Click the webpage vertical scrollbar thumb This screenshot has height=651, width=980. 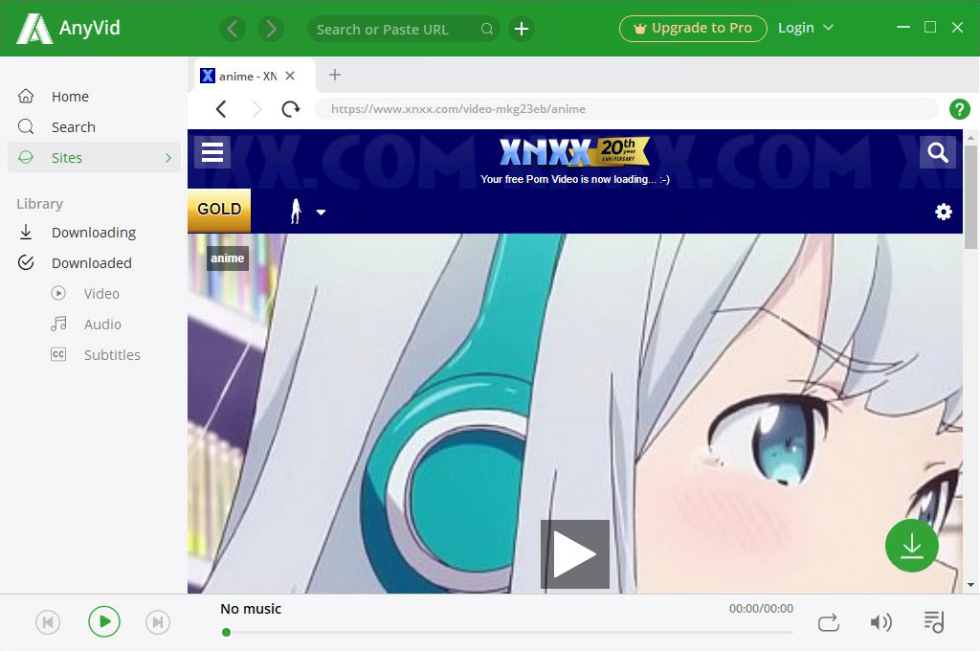pos(970,197)
